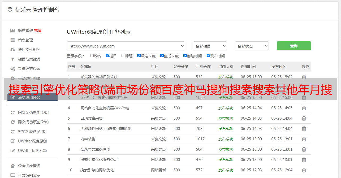
Task: Enable the 域名 field checkbox
Action: point(92,56)
